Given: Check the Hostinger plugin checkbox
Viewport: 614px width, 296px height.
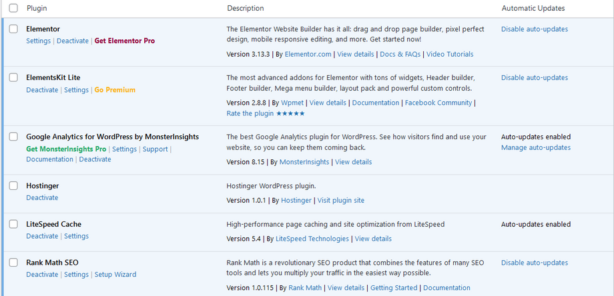Looking at the screenshot, I should (13, 185).
